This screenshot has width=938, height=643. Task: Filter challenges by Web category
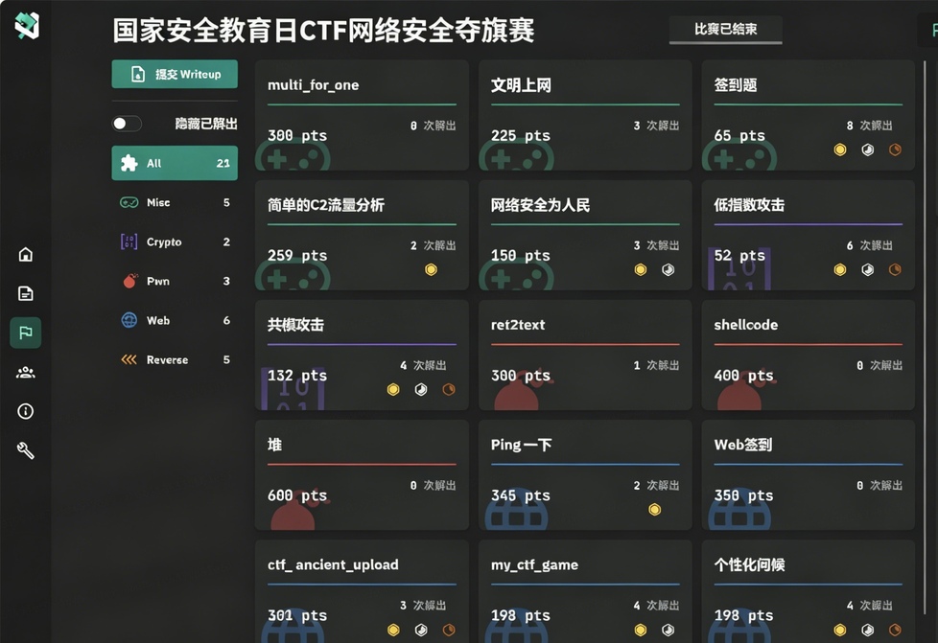click(x=175, y=320)
